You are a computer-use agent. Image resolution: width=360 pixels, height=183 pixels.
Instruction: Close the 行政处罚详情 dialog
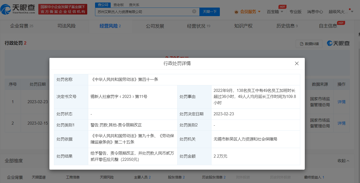coord(297,63)
